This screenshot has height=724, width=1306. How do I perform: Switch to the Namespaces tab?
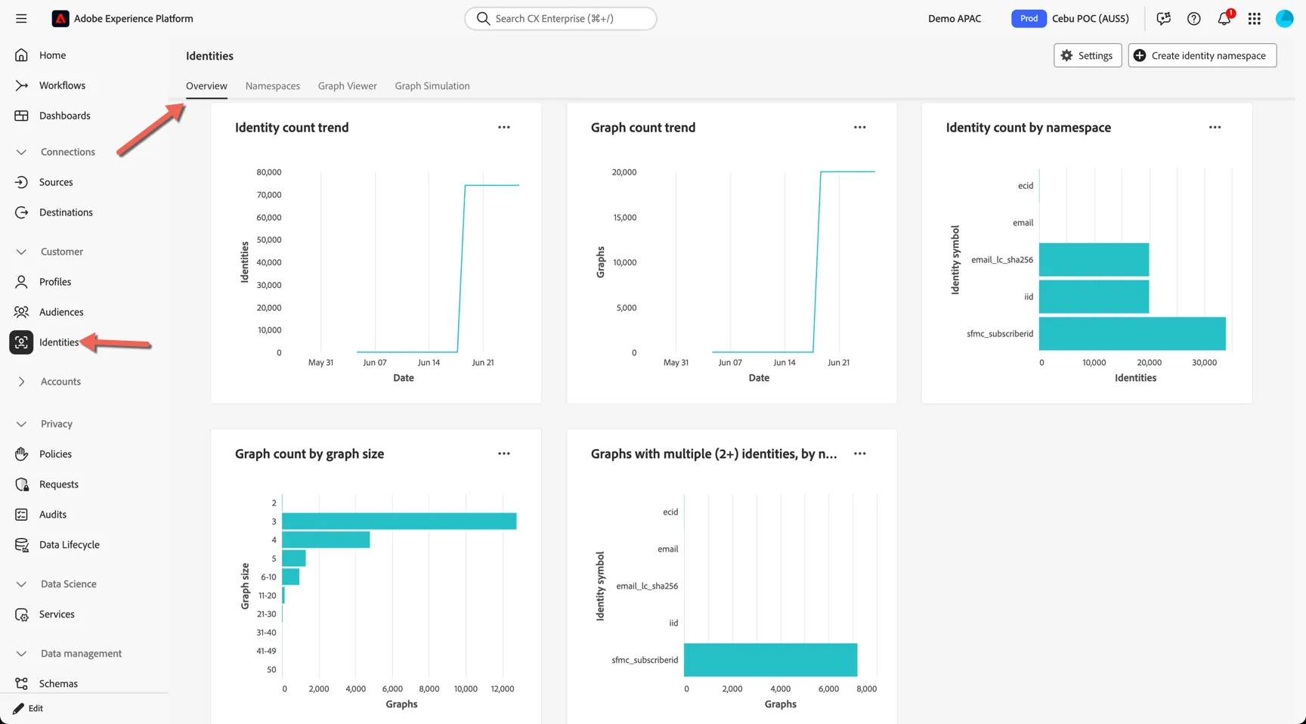click(x=273, y=85)
